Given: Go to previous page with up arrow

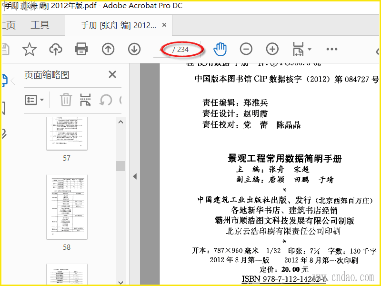Looking at the screenshot, I should click(108, 49).
